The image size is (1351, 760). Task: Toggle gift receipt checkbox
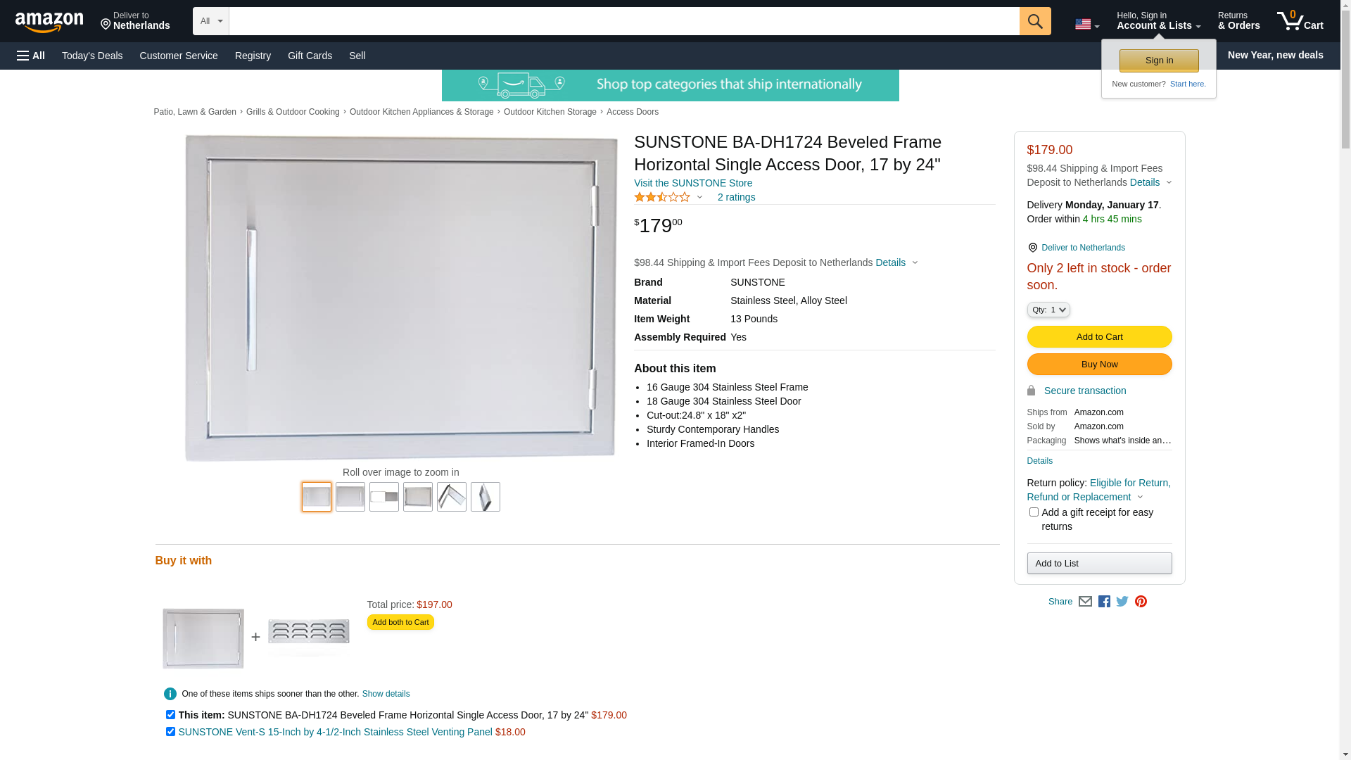point(1033,512)
